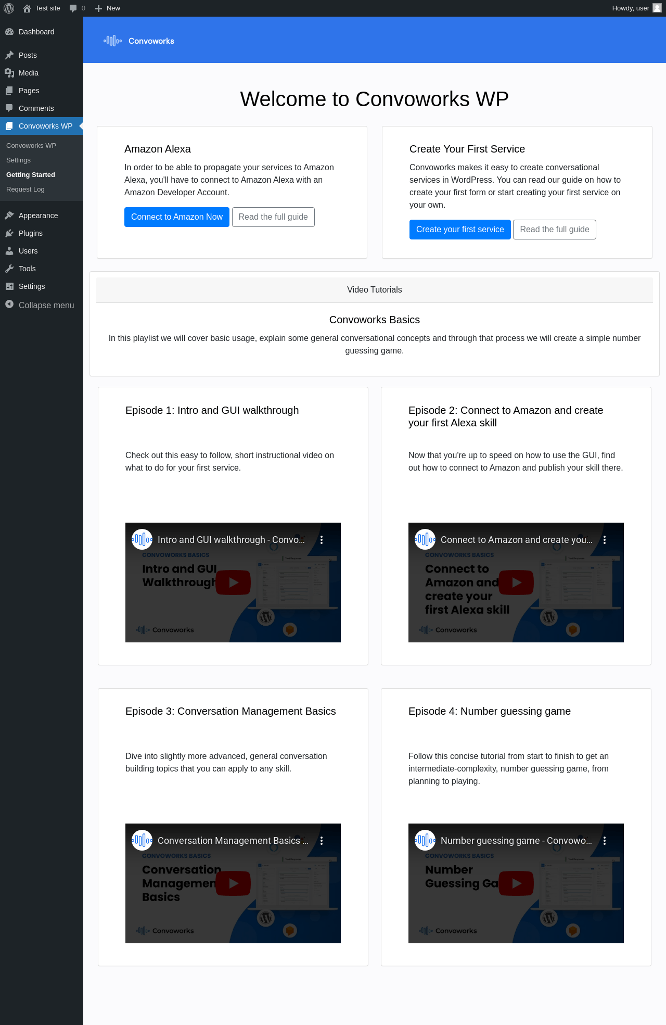The image size is (666, 1025).
Task: Open Convoworks WP submenu entry
Action: (31, 146)
